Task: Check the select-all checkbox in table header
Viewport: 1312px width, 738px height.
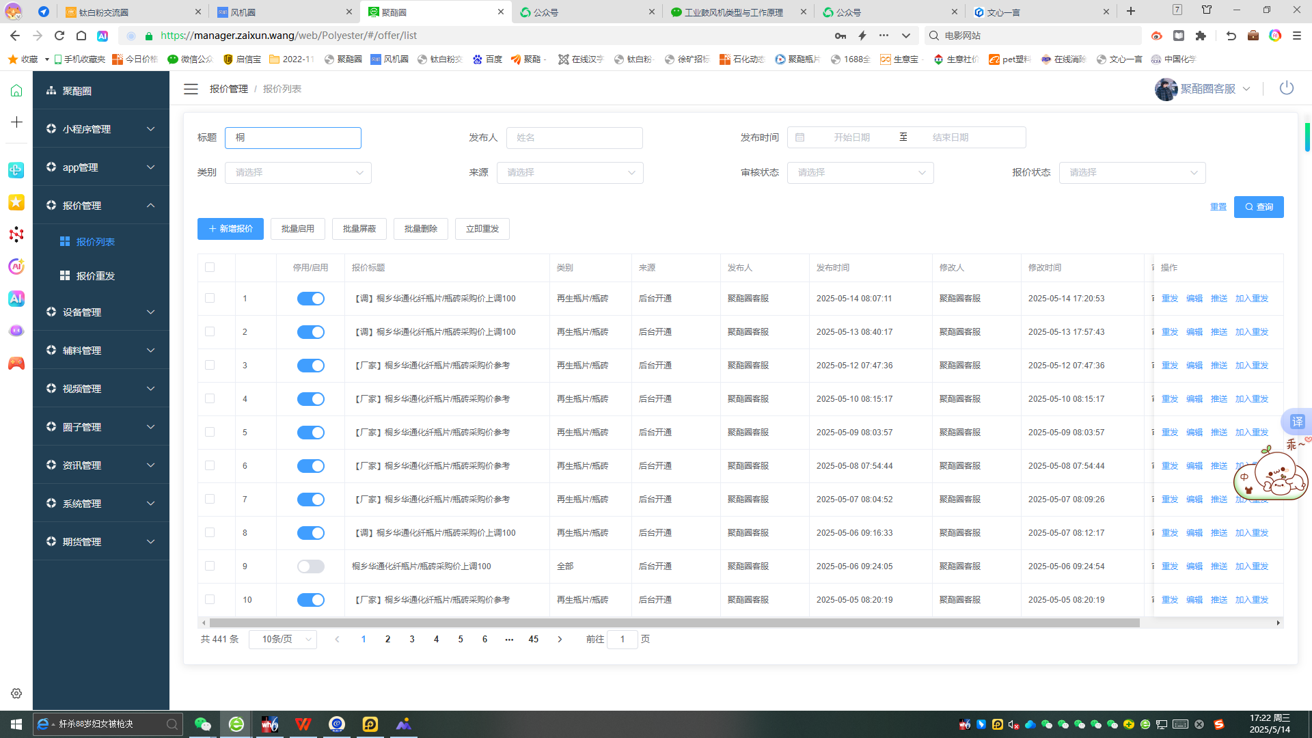Action: tap(210, 267)
